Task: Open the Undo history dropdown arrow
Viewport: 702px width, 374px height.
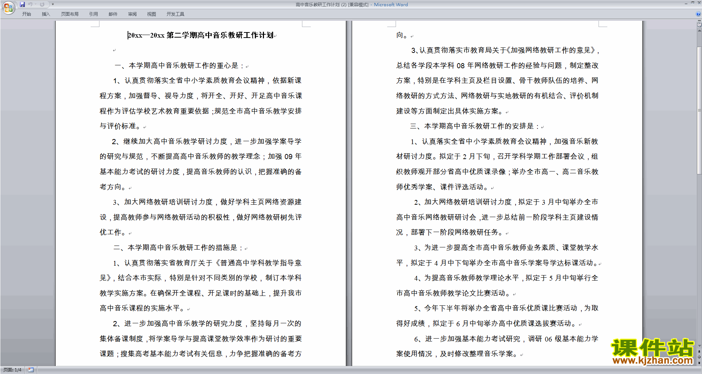Action: click(36, 4)
